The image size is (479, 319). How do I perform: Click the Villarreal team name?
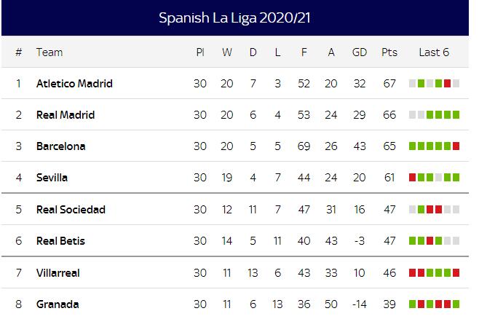tap(58, 273)
